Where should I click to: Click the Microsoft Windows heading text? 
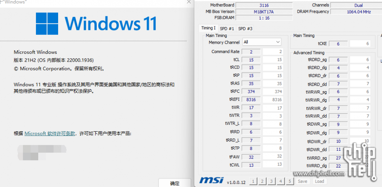pos(36,52)
